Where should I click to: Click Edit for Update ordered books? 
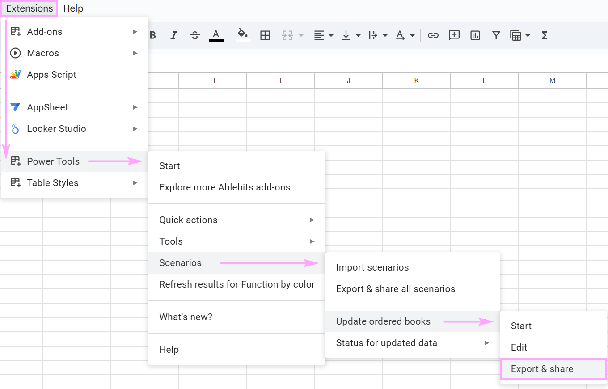(x=553, y=347)
